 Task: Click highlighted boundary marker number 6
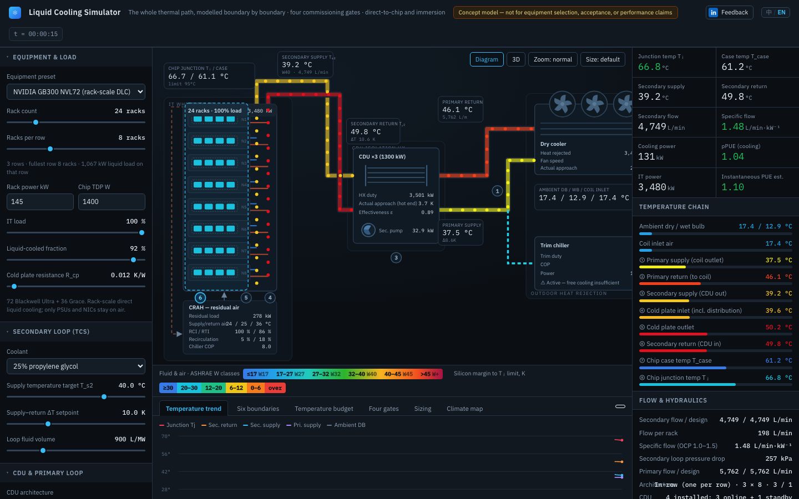coord(200,298)
